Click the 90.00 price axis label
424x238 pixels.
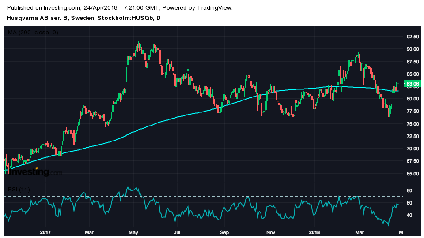click(x=413, y=49)
